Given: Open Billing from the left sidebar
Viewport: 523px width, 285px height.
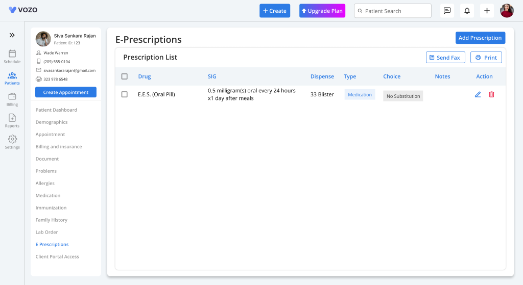Looking at the screenshot, I should 12,99.
